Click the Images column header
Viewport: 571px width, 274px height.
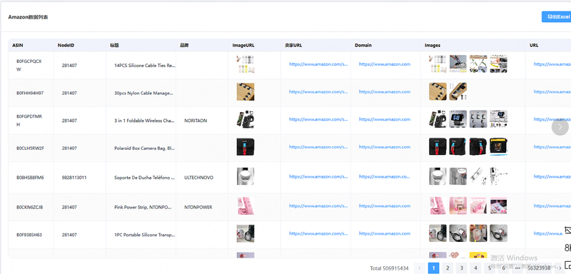[x=433, y=46]
